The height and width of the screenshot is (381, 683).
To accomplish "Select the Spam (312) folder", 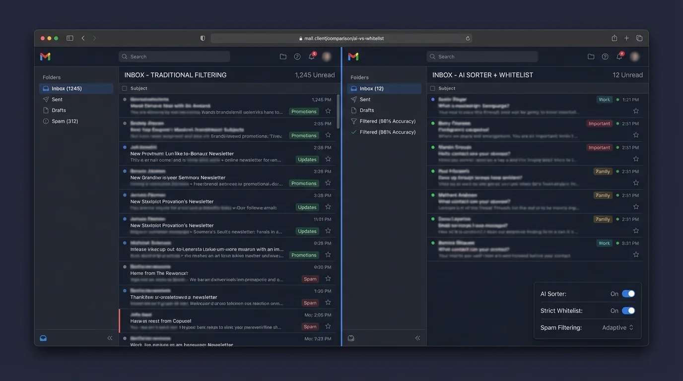I will tap(61, 121).
